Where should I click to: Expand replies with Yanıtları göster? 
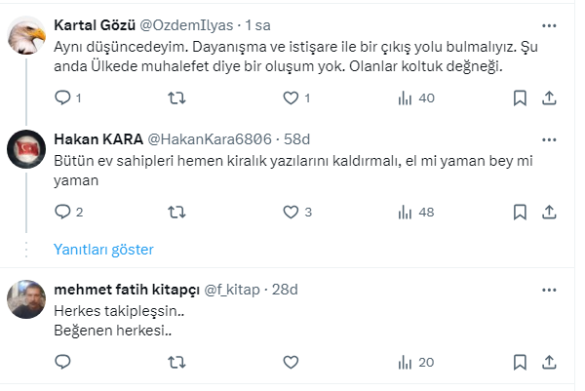coord(104,249)
